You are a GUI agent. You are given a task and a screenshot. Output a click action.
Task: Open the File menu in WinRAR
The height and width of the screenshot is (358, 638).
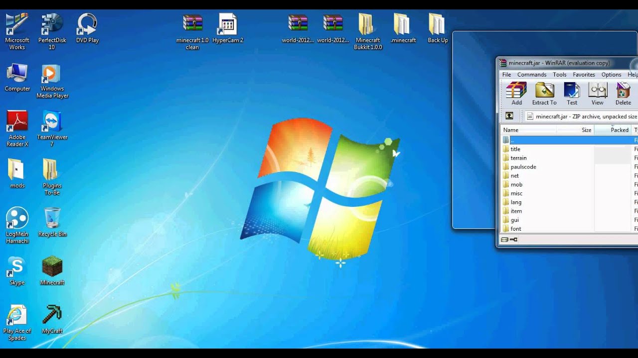[506, 75]
